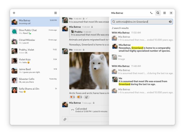Screen dimensions: 185x136
Task: Click Sofia Shams al-Din's avatar
Action: (x=14, y=90)
